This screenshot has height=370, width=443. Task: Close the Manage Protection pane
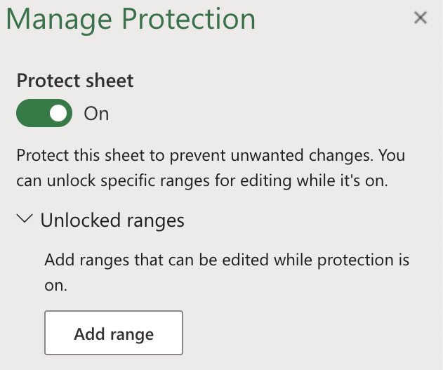421,18
